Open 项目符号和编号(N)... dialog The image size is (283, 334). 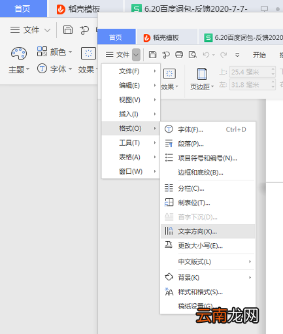(x=208, y=158)
